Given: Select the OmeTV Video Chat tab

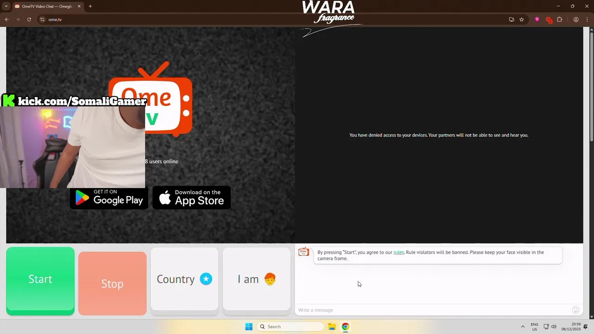Looking at the screenshot, I should coord(46,6).
